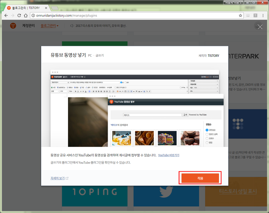Click the 제작자 TISTORY creator label
The height and width of the screenshot is (213, 269).
coord(209,56)
